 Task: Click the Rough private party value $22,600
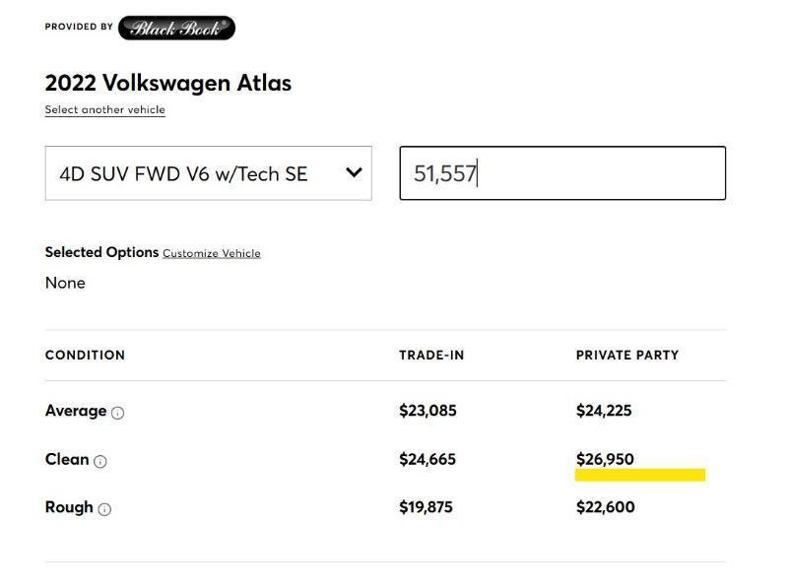(x=605, y=507)
